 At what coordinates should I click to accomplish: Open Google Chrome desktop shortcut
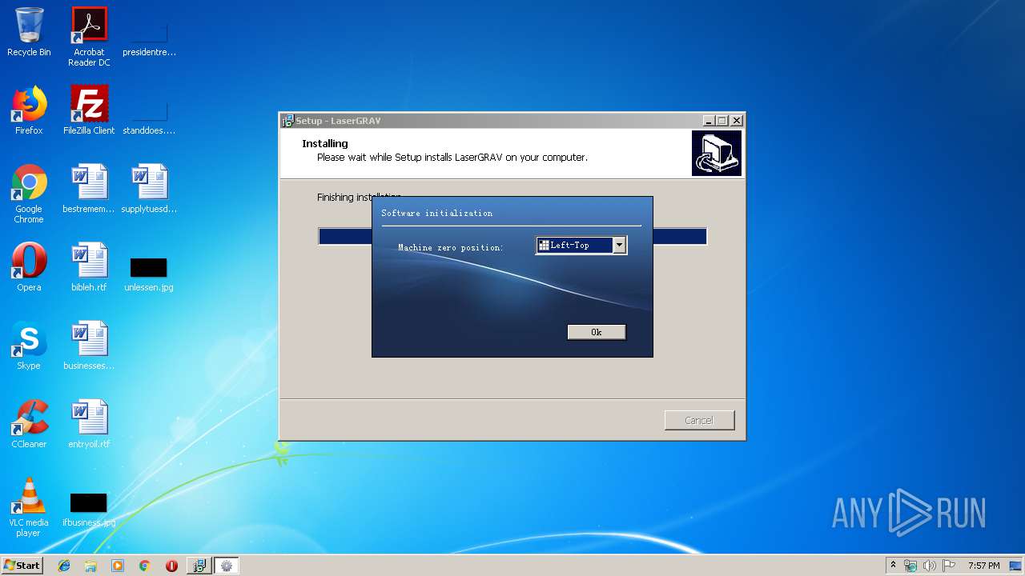29,194
